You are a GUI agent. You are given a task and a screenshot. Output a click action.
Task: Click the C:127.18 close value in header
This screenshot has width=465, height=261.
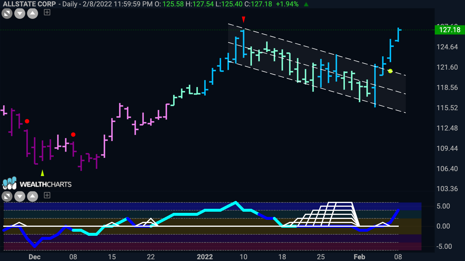click(x=258, y=4)
